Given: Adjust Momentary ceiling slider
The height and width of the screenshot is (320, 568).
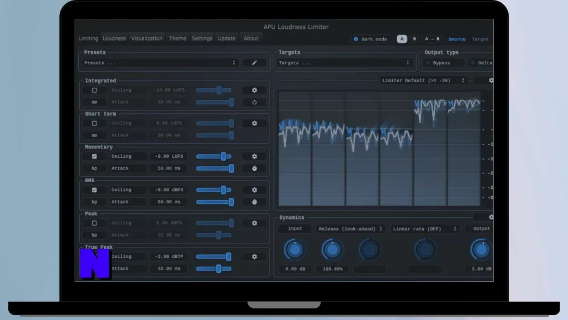Looking at the screenshot, I should click(214, 156).
